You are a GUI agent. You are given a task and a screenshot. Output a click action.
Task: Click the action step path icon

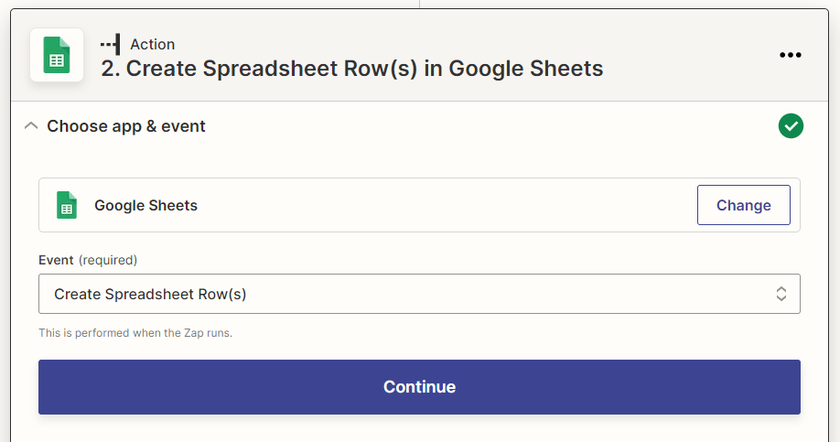[111, 45]
